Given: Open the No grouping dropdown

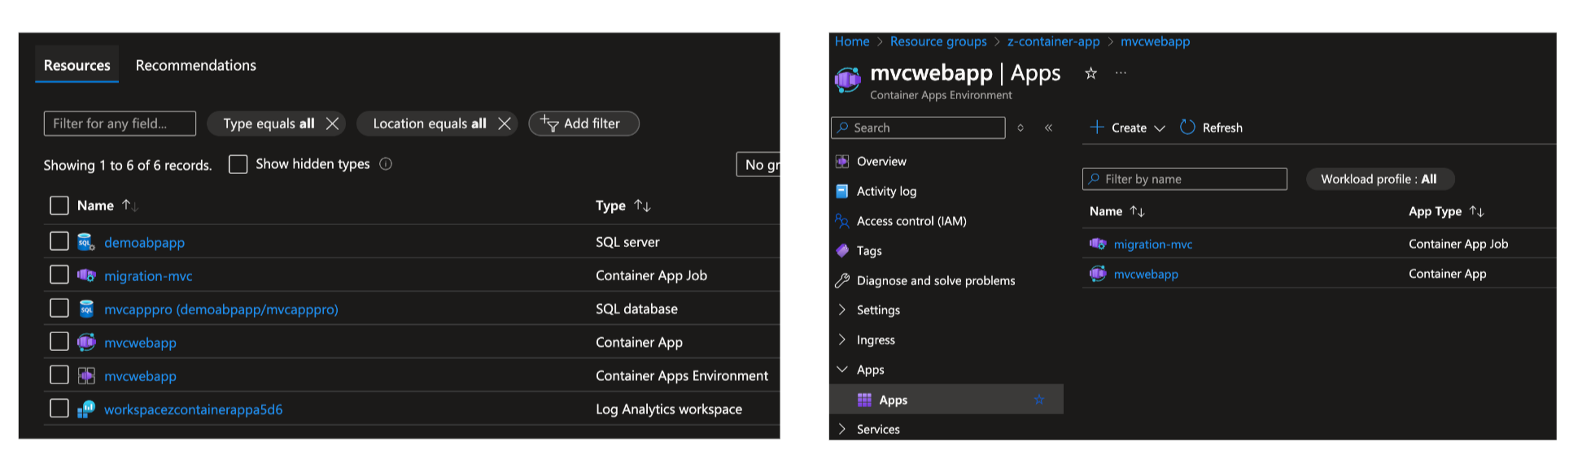Looking at the screenshot, I should point(758,165).
